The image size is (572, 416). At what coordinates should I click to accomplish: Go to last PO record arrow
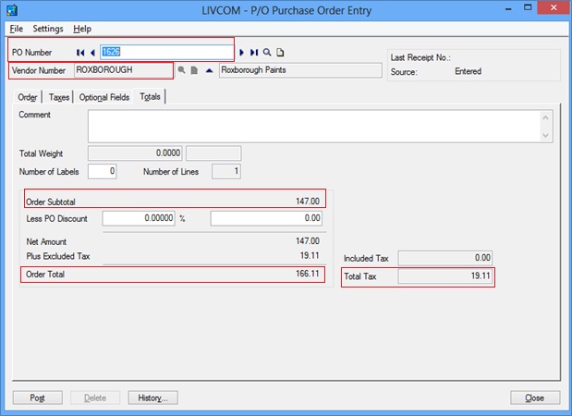(254, 53)
